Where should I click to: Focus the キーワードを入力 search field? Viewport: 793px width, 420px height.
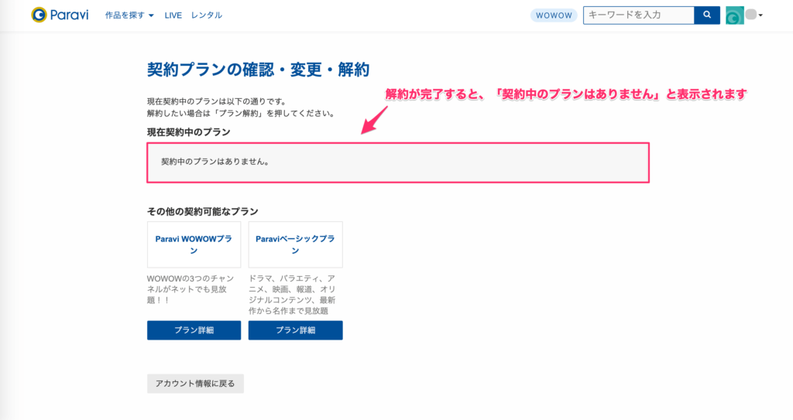(639, 15)
